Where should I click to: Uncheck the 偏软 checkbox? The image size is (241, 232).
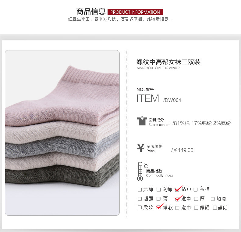[158, 207]
